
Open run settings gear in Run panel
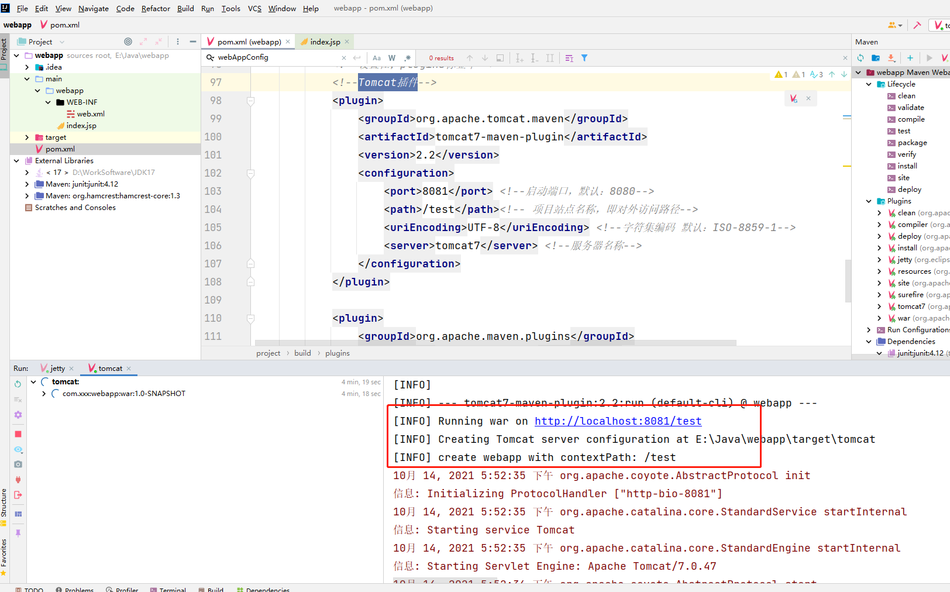18,415
